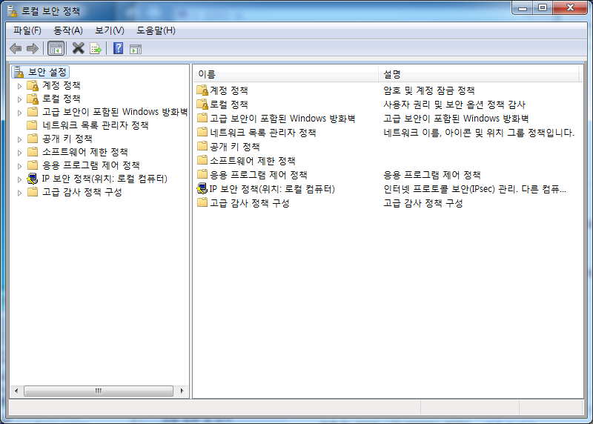Select 응용 프로그램 제어 정책 label in the tree
Viewport: 593px width, 424px height.
pos(91,165)
